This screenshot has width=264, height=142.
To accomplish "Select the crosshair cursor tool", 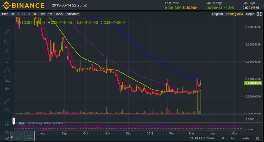I will pyautogui.click(x=7, y=23).
